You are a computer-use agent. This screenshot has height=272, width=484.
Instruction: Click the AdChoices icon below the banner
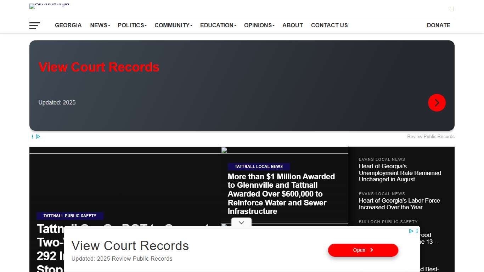[x=38, y=137]
